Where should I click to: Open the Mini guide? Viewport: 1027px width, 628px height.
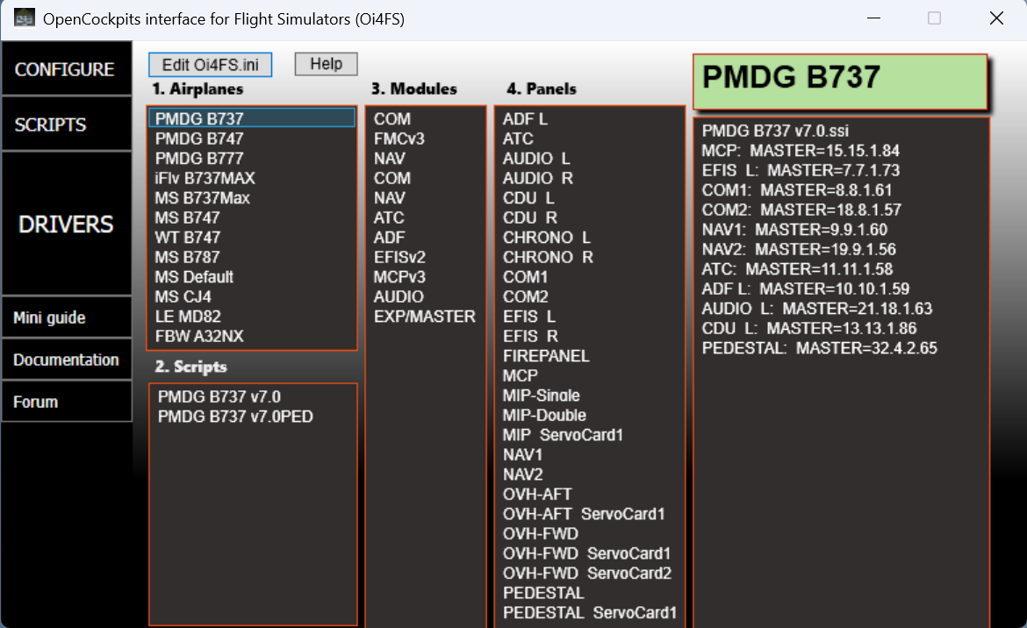click(x=66, y=318)
